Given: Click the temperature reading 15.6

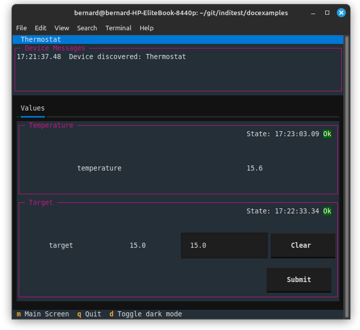Looking at the screenshot, I should 255,168.
